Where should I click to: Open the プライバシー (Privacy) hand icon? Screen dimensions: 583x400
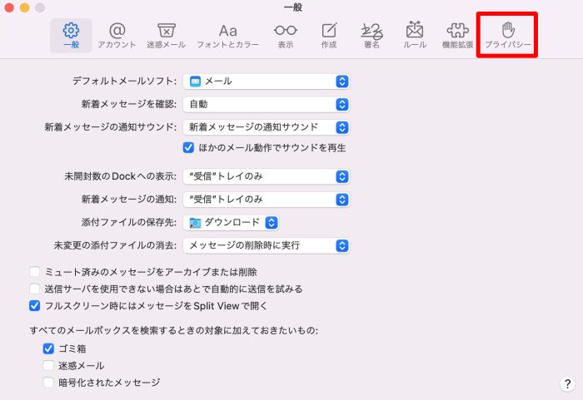coord(508,33)
